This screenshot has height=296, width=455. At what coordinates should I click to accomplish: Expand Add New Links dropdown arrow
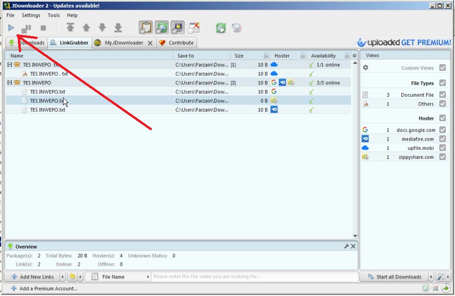(63, 277)
